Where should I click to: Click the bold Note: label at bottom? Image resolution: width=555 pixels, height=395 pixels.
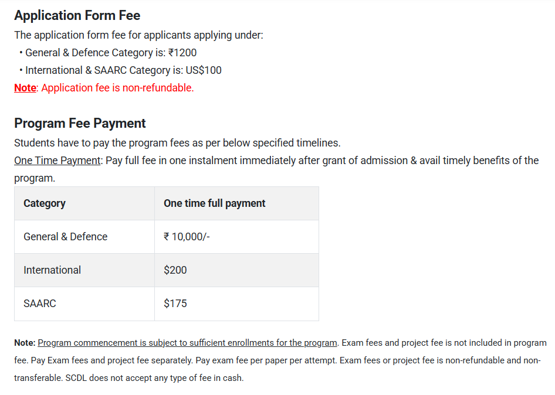[x=25, y=343]
